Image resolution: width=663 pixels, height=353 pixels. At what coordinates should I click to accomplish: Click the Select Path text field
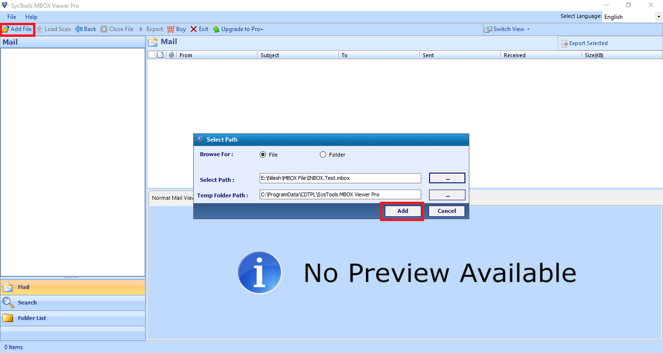click(x=340, y=178)
